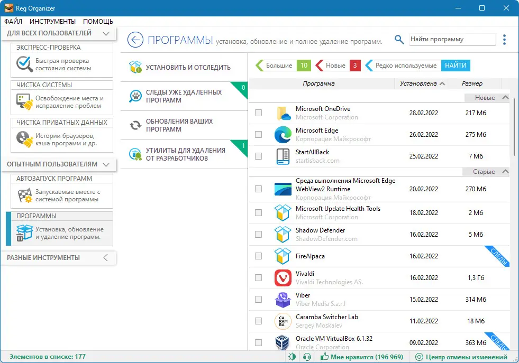Tick the Microsoft OneDrive checkbox
Image resolution: width=519 pixels, height=363 pixels.
coord(259,113)
